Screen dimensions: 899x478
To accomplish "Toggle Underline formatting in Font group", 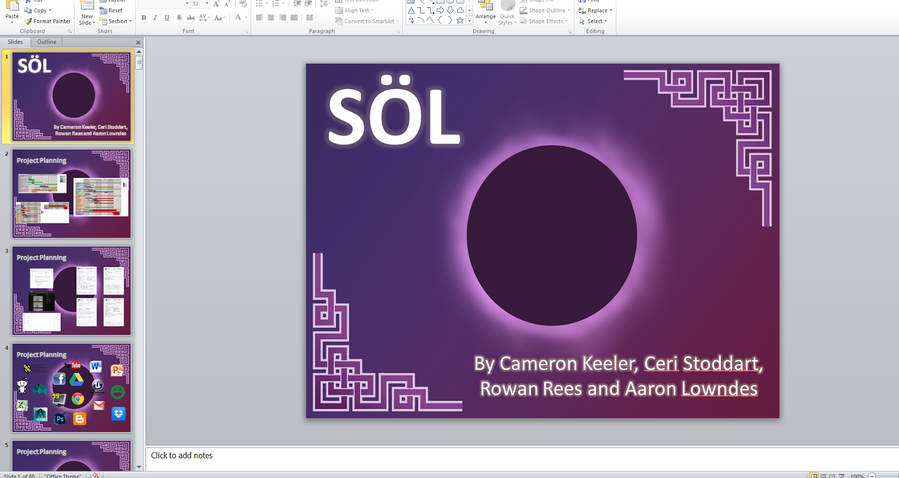I will pos(167,18).
